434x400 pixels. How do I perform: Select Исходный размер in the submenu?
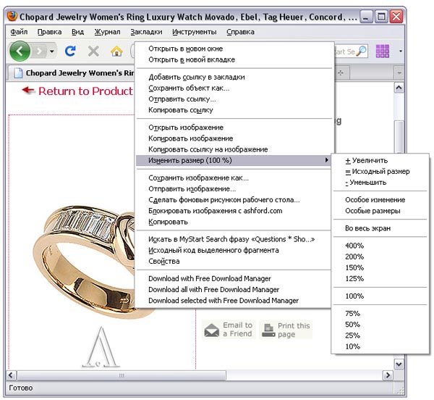[380, 172]
